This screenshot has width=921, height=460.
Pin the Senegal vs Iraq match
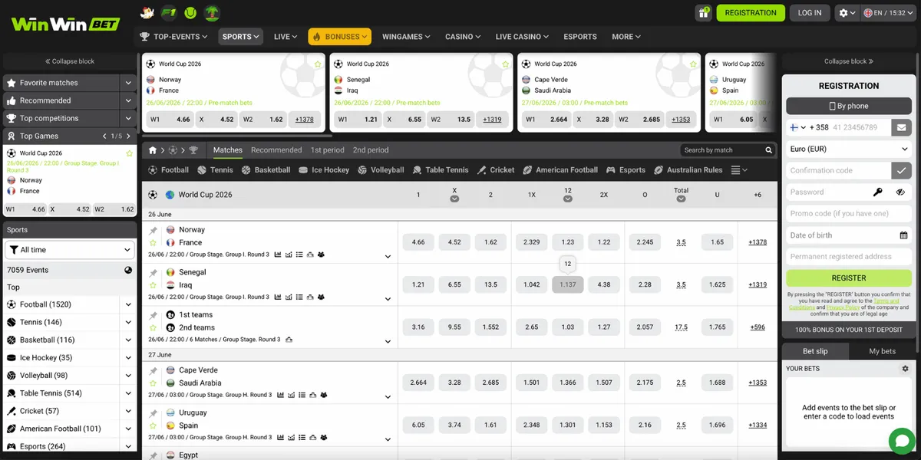coord(153,272)
